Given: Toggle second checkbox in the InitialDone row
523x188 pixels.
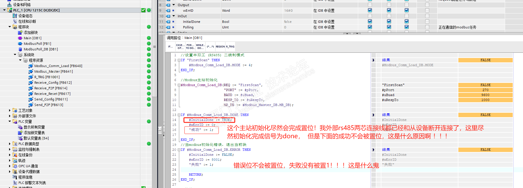Looking at the screenshot, I should pyautogui.click(x=389, y=21).
